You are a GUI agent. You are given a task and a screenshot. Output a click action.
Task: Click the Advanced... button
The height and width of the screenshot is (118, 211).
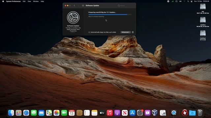[126, 32]
